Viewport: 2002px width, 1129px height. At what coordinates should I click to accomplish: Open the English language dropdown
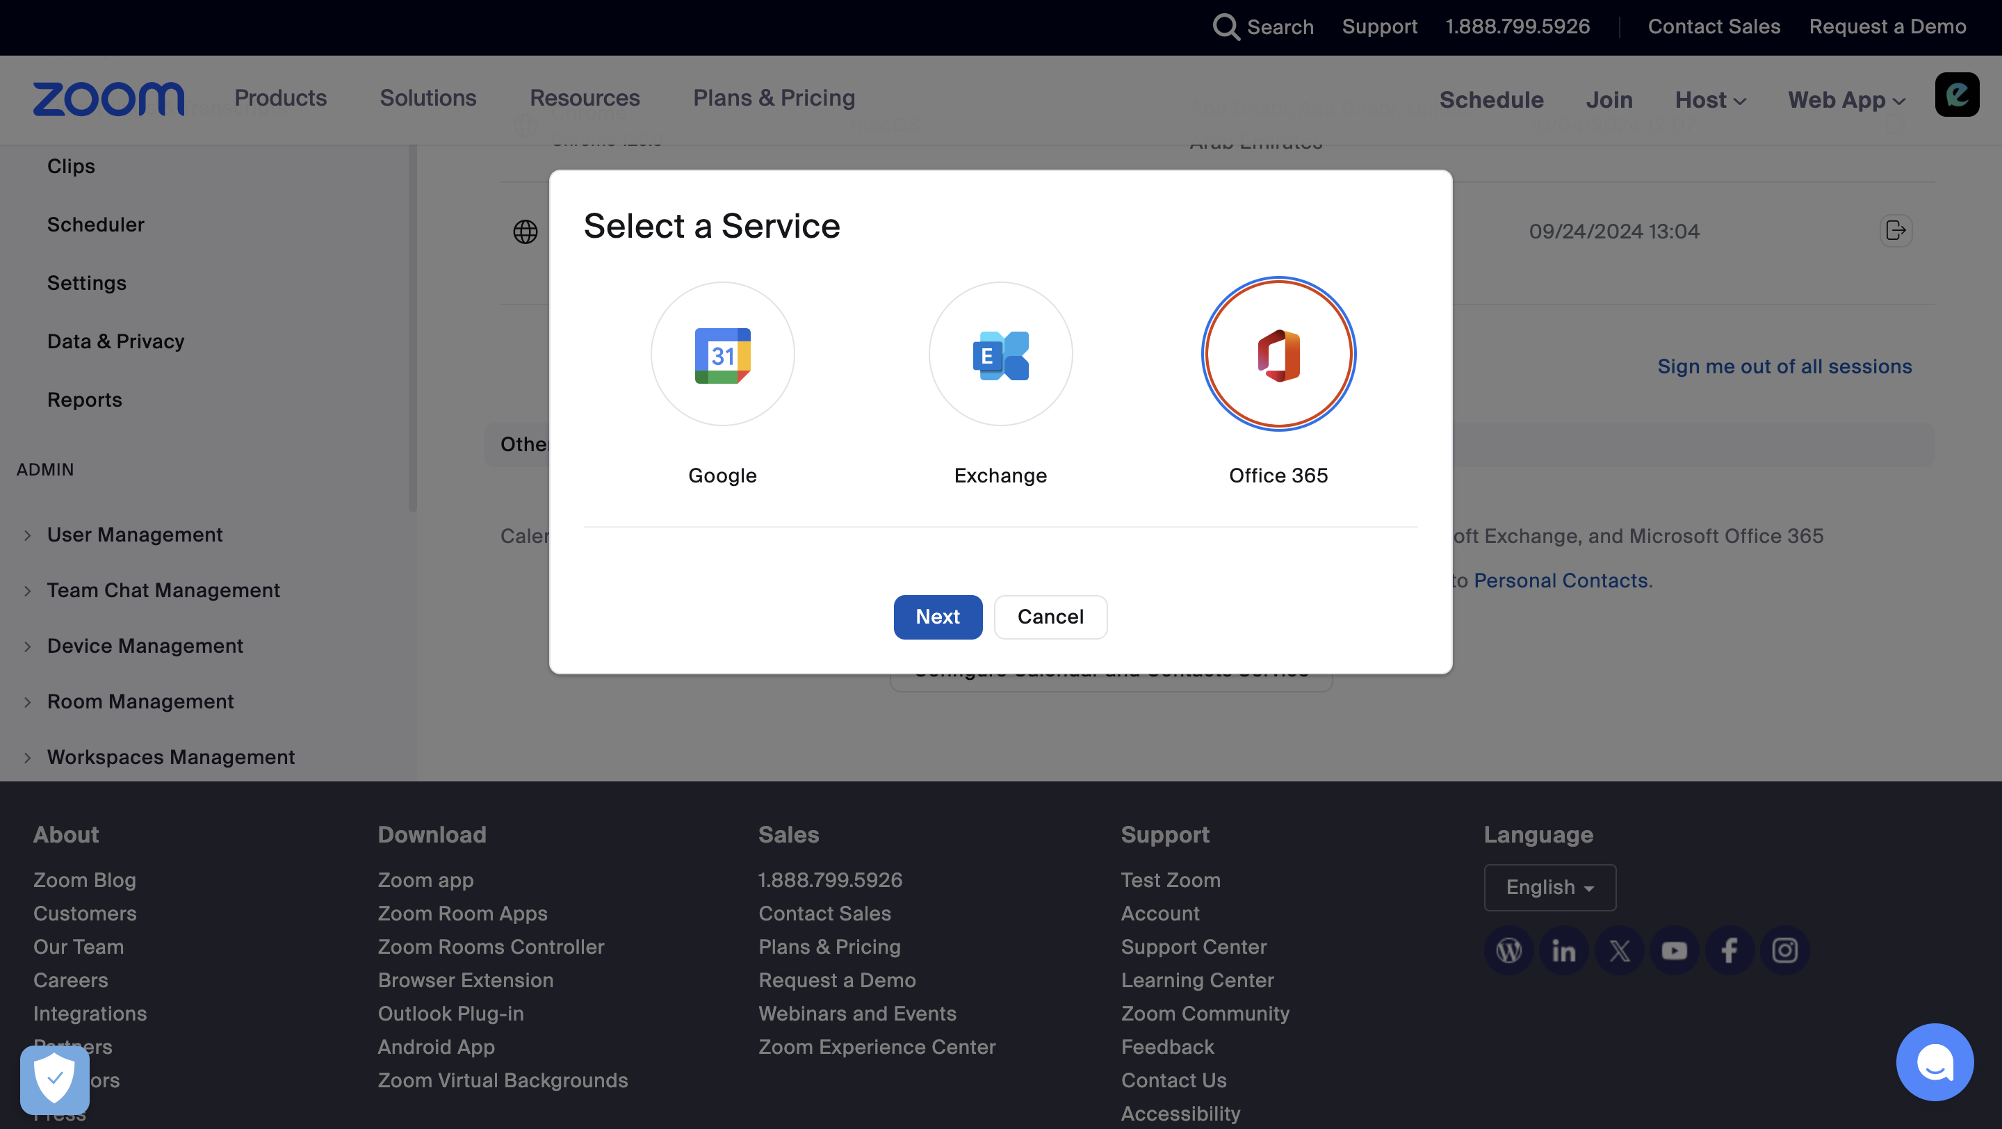tap(1549, 886)
